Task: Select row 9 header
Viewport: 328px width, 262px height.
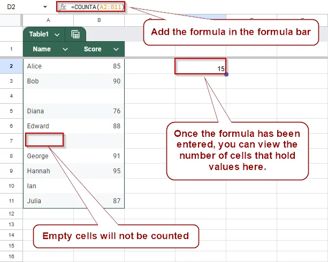Action: [x=11, y=171]
